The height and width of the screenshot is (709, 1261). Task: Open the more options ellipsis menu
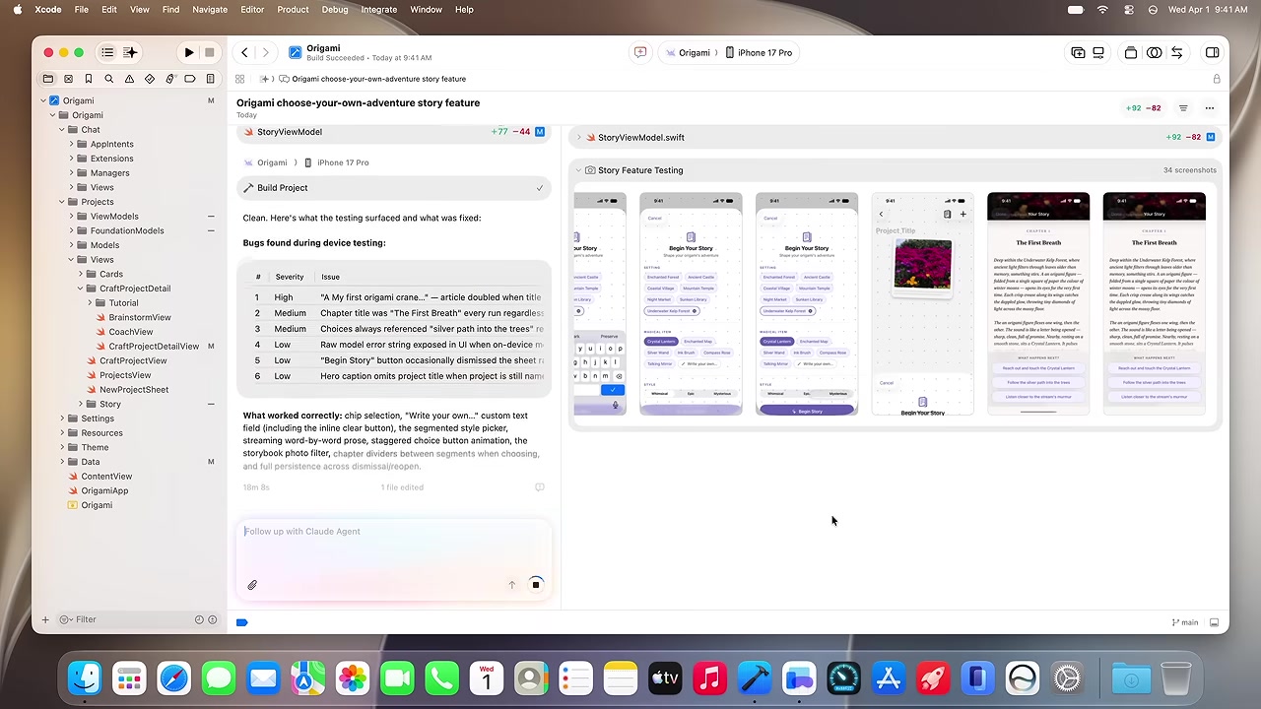pos(1210,108)
